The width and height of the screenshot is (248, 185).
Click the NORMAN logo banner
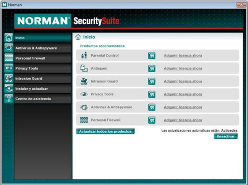coord(43,21)
